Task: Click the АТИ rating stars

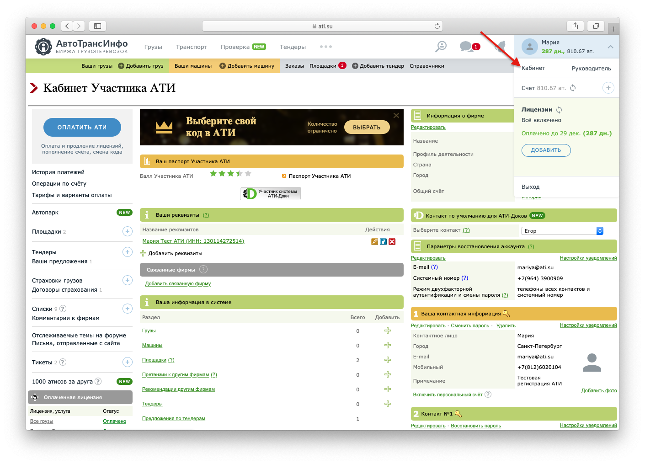Action: 230,173
